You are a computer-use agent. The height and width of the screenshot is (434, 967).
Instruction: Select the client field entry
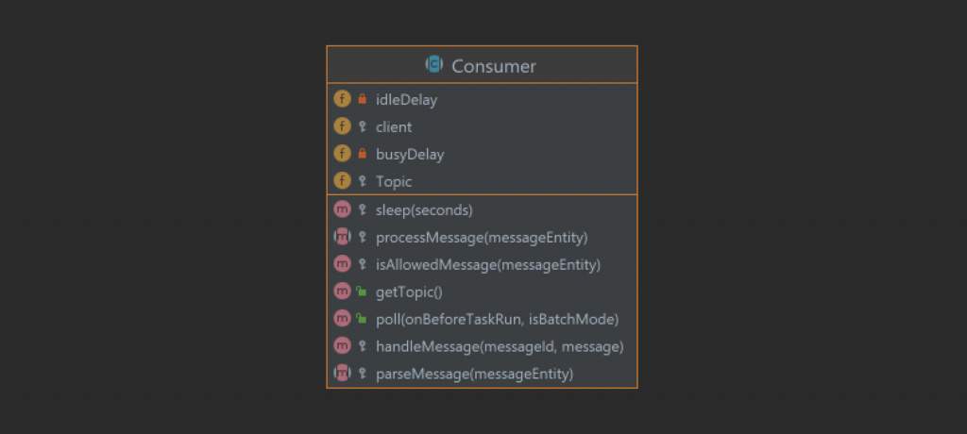482,126
